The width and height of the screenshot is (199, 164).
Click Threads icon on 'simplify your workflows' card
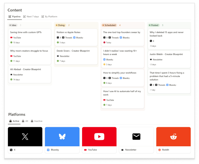(110, 78)
